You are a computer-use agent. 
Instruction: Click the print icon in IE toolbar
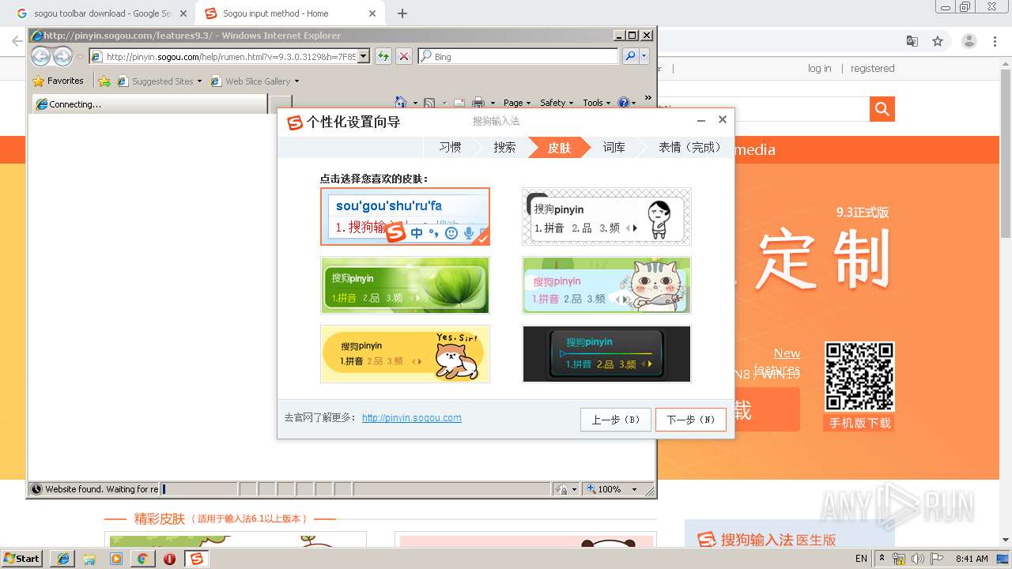478,103
